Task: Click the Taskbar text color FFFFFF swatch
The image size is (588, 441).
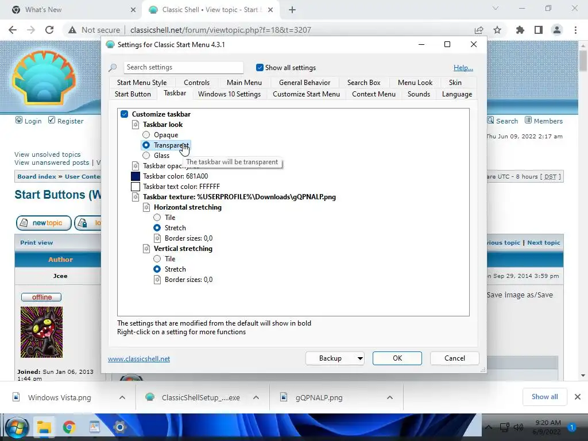Action: [136, 187]
